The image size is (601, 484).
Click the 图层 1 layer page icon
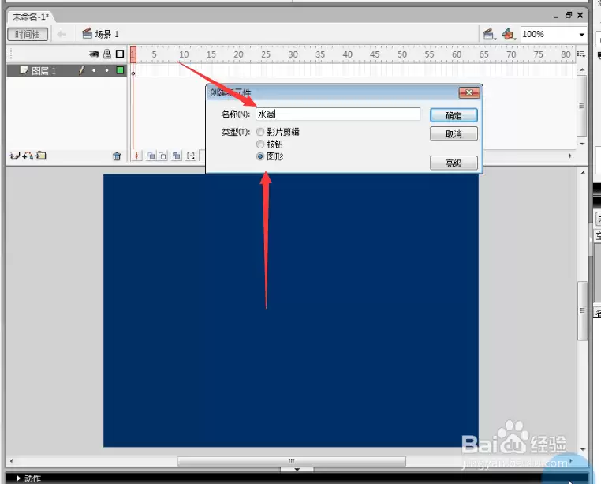click(24, 69)
